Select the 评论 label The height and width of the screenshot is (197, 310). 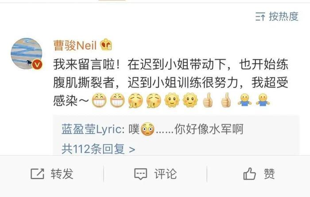tap(166, 174)
